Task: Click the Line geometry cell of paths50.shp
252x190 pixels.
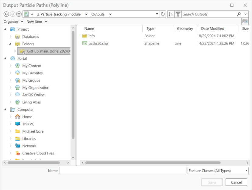Action: coord(178,43)
